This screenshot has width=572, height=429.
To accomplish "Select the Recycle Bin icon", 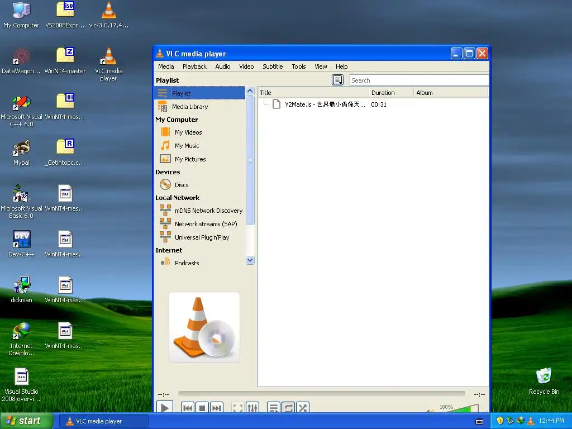I will [x=544, y=381].
